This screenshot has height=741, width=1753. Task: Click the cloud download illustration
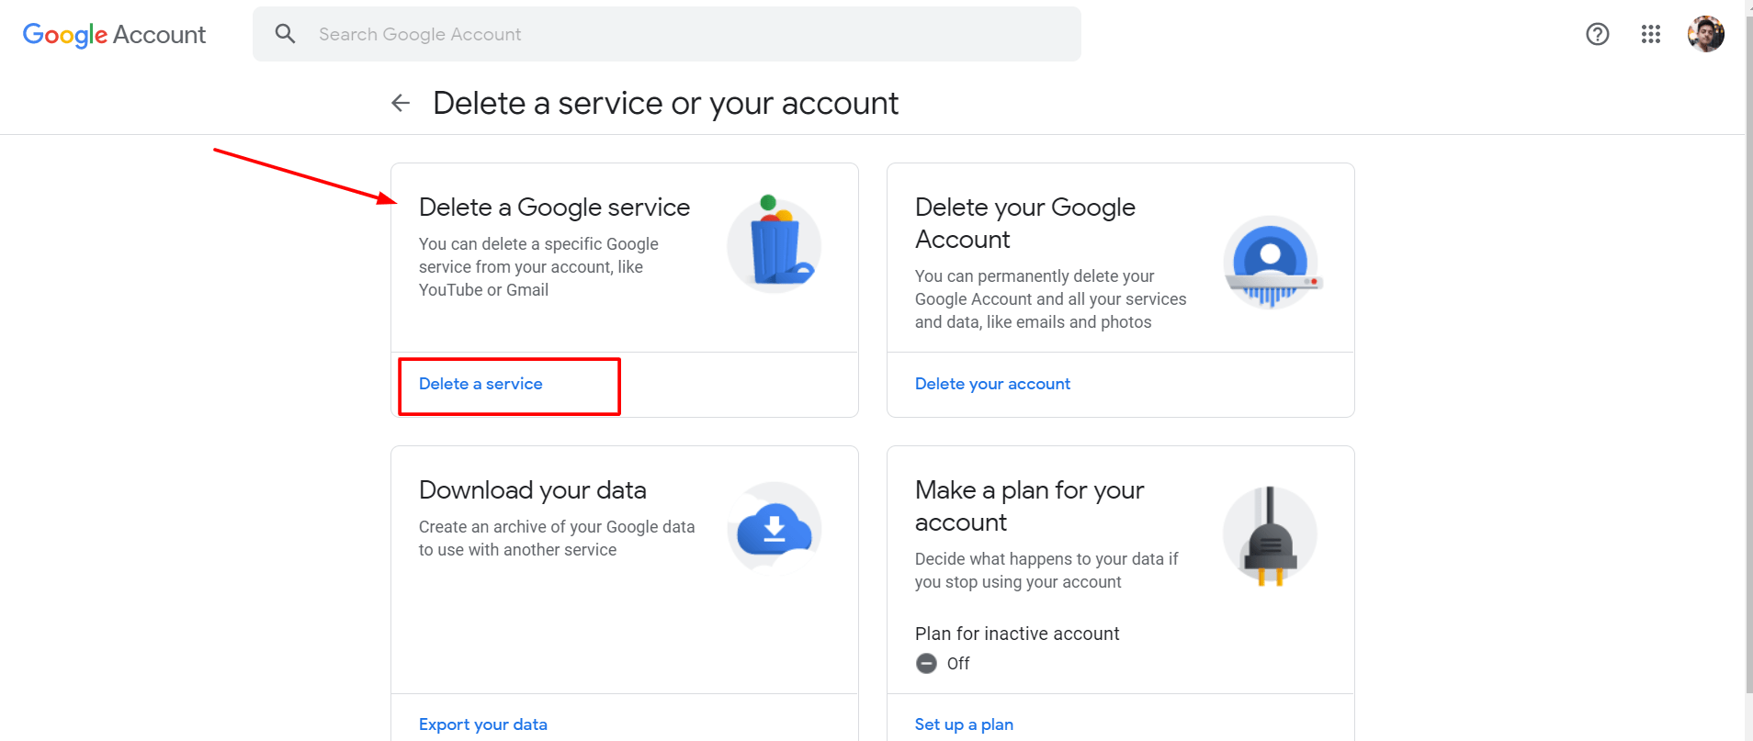coord(775,528)
